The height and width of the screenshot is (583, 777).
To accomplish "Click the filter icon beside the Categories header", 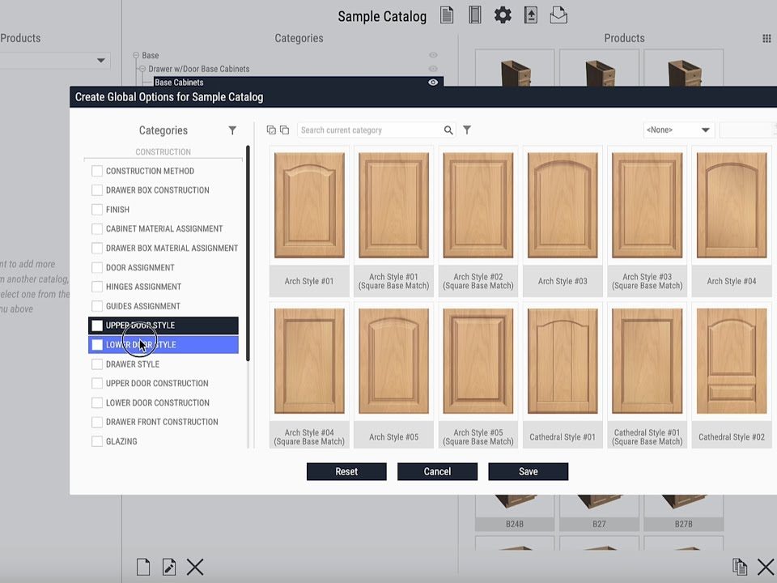I will [232, 130].
